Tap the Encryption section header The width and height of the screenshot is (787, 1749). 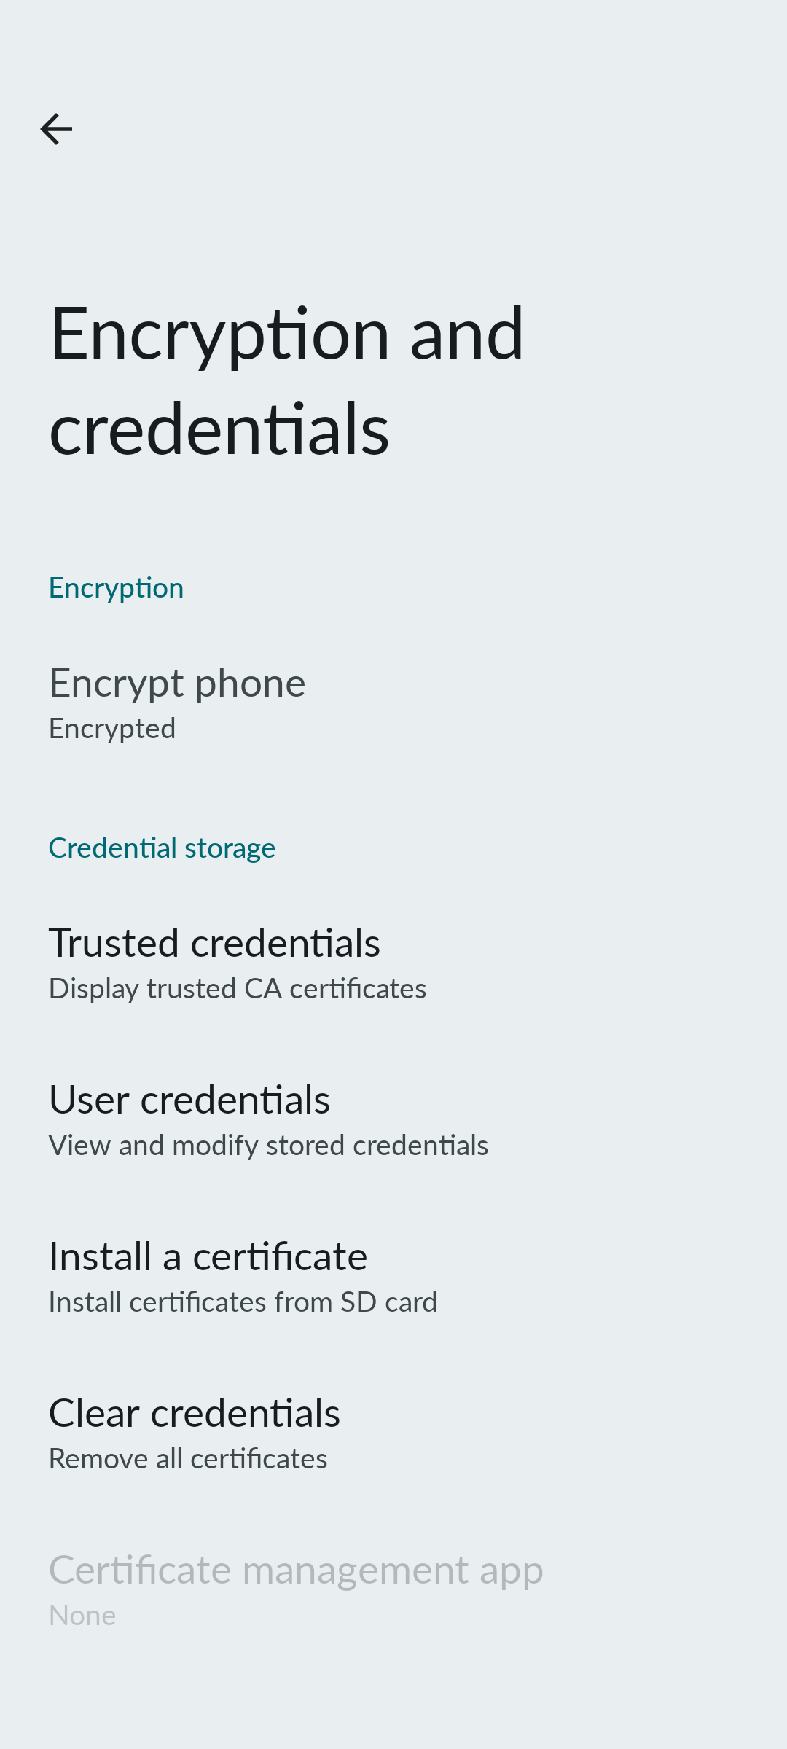click(116, 587)
